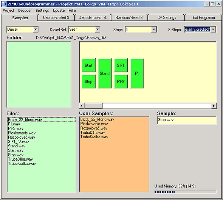Select Stop.wav in Files list

(x=41, y=155)
